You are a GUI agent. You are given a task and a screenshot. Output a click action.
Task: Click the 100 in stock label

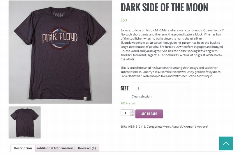[x=128, y=104]
